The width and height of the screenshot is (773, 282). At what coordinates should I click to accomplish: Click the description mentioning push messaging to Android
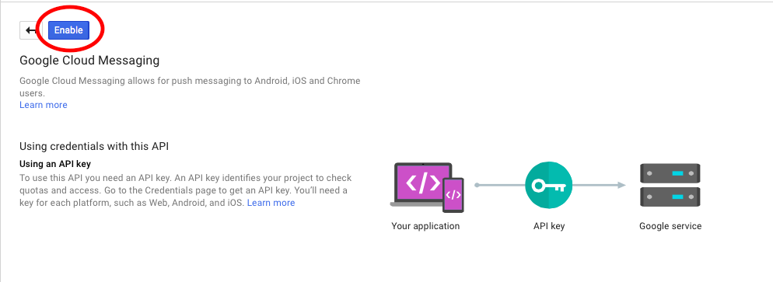[190, 86]
